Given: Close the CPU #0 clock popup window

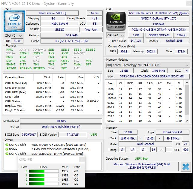Looking at the screenshot, I should [x=82, y=160].
